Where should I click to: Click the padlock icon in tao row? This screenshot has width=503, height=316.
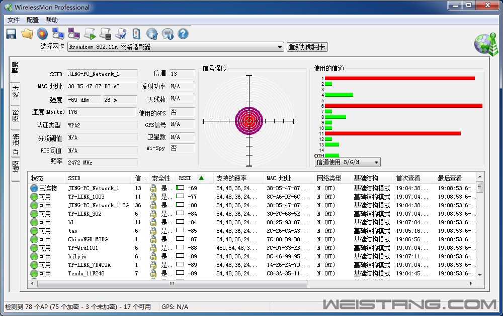coord(153,231)
